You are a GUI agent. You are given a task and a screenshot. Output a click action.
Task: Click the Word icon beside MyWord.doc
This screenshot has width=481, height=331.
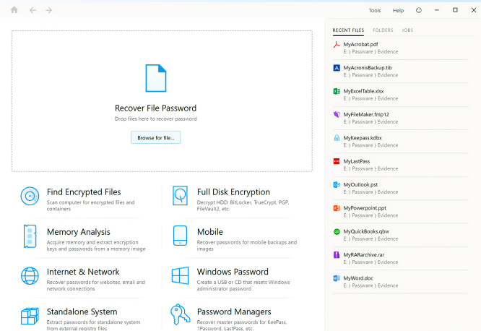click(337, 278)
